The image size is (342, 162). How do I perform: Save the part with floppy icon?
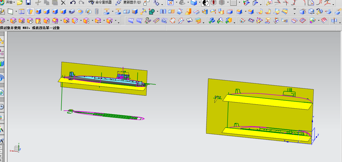point(28,3)
